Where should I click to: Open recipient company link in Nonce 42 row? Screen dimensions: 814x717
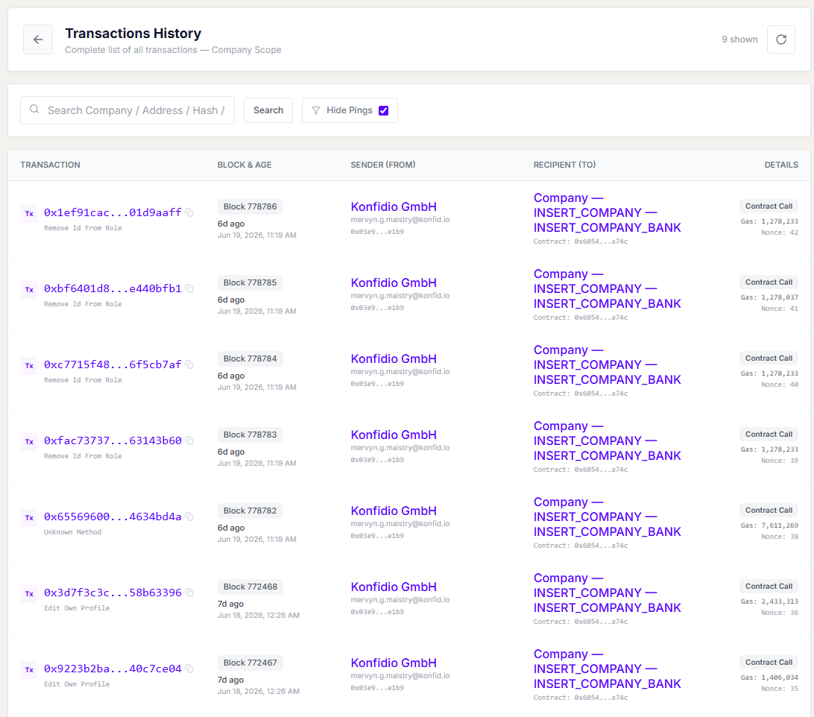pyautogui.click(x=607, y=213)
